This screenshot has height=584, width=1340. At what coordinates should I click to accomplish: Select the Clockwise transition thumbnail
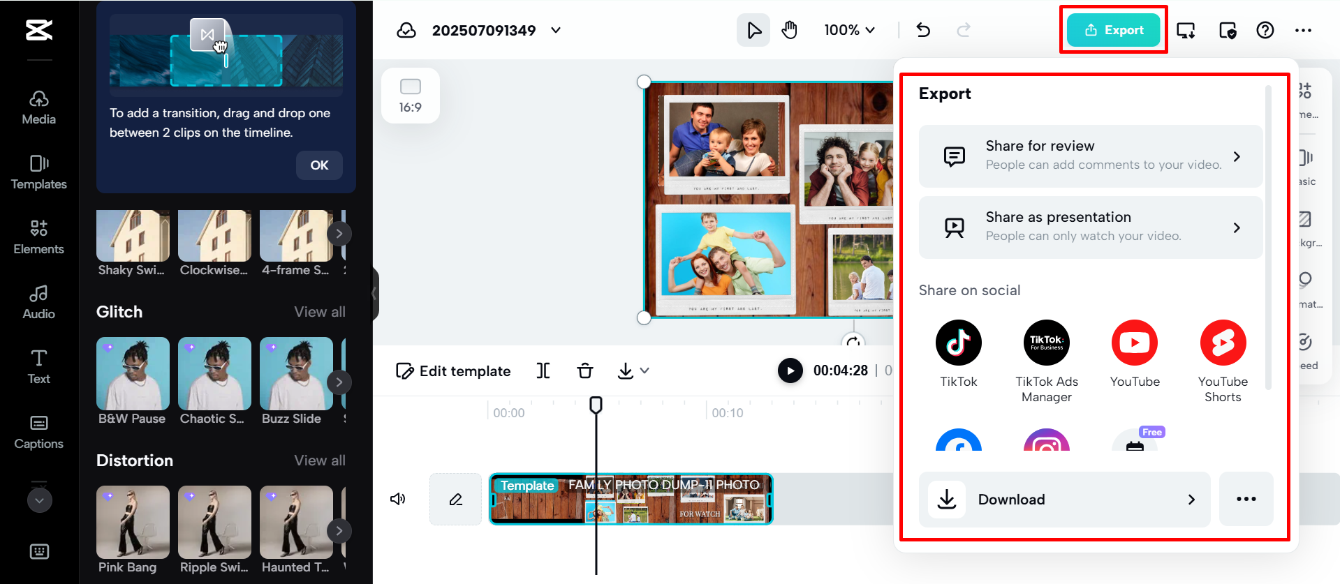[x=214, y=236]
